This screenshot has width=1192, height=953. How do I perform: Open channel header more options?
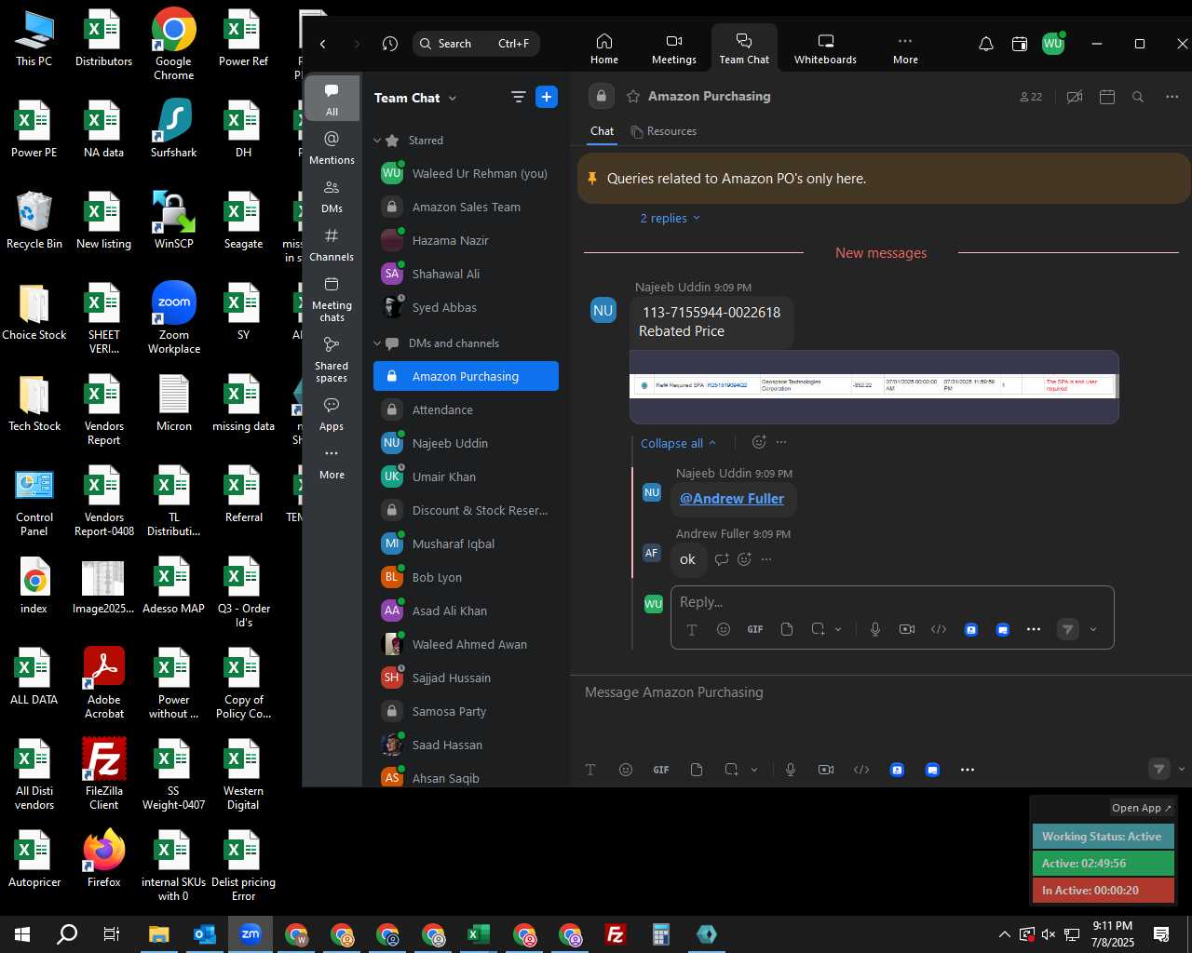click(x=1172, y=97)
